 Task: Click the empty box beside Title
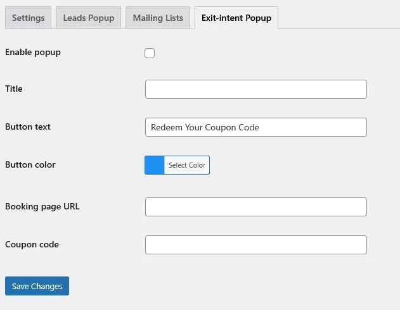[255, 89]
